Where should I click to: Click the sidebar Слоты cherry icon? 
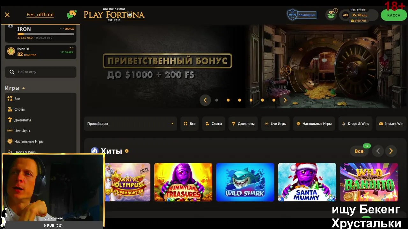point(10,109)
